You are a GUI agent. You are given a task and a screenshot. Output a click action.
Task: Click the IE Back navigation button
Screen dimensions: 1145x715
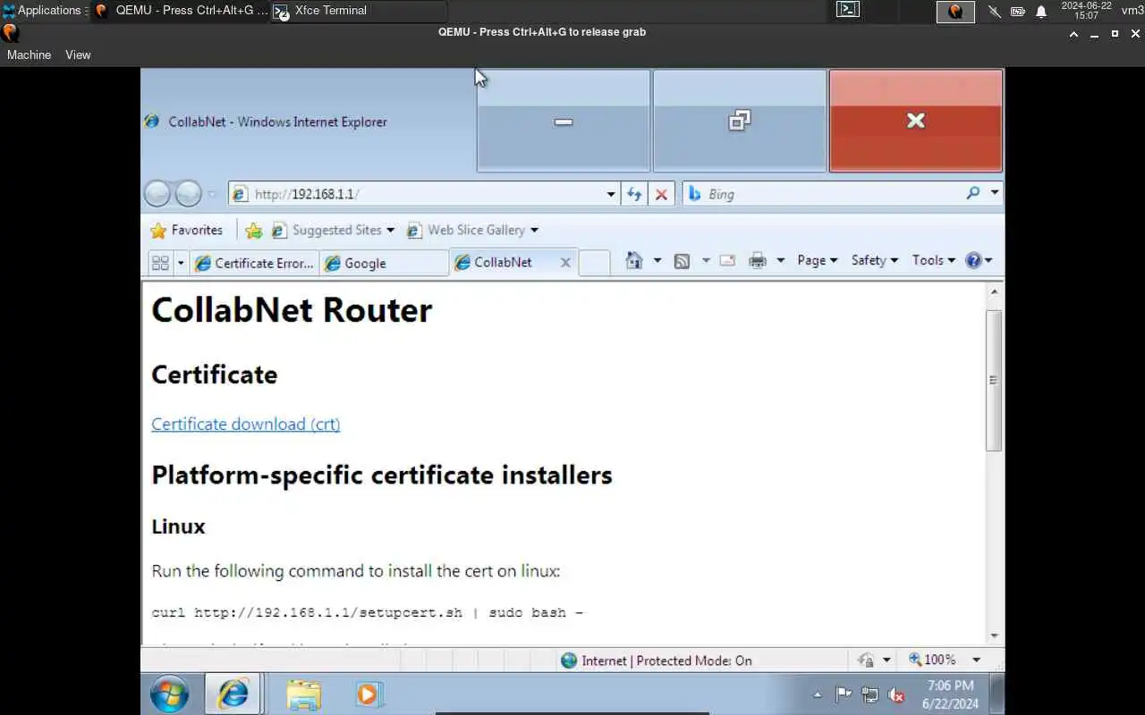157,194
